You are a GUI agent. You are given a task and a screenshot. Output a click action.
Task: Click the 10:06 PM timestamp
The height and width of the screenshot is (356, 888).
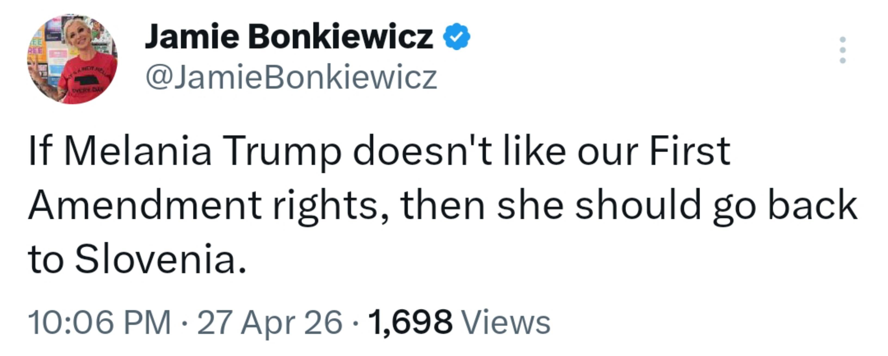point(100,323)
